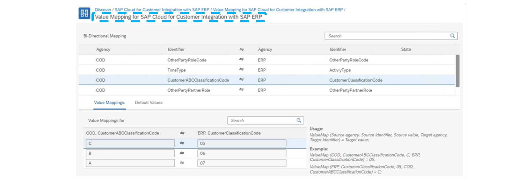
Task: Select the ActiviyType ERP identifier cell
Action: [340, 70]
